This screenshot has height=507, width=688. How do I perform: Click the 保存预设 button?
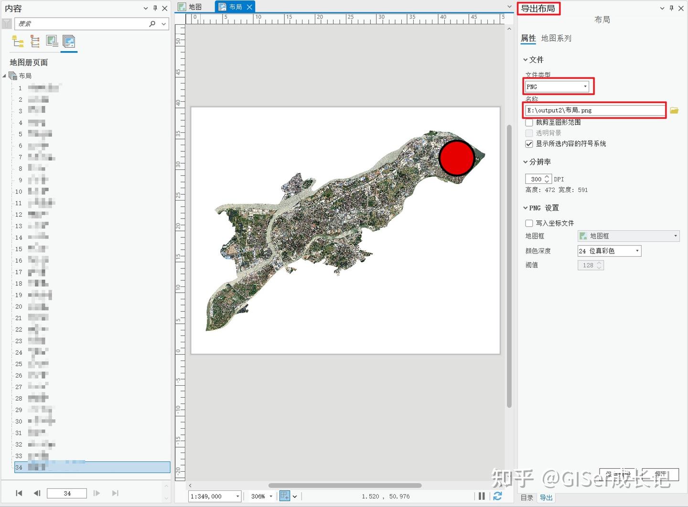click(x=617, y=474)
